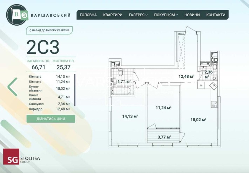
Task: Click the Житлова пл. label
Action: click(63, 61)
